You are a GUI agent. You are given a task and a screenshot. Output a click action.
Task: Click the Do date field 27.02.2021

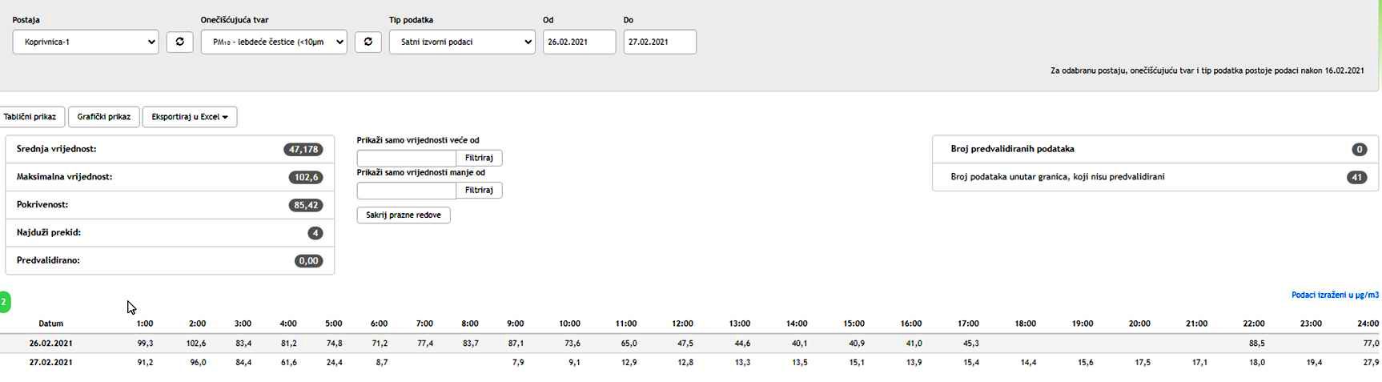[x=660, y=42]
